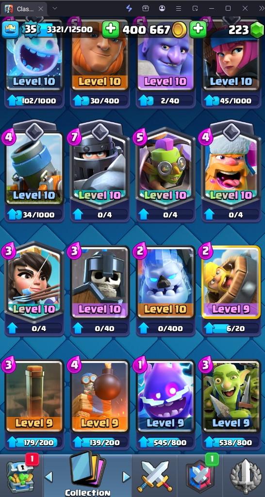Expand the tab dropdown chevron in title bar
The height and width of the screenshot is (497, 265).
click(x=54, y=8)
